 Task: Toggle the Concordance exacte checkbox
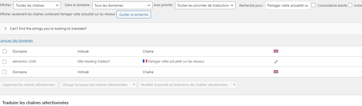[x=313, y=5]
